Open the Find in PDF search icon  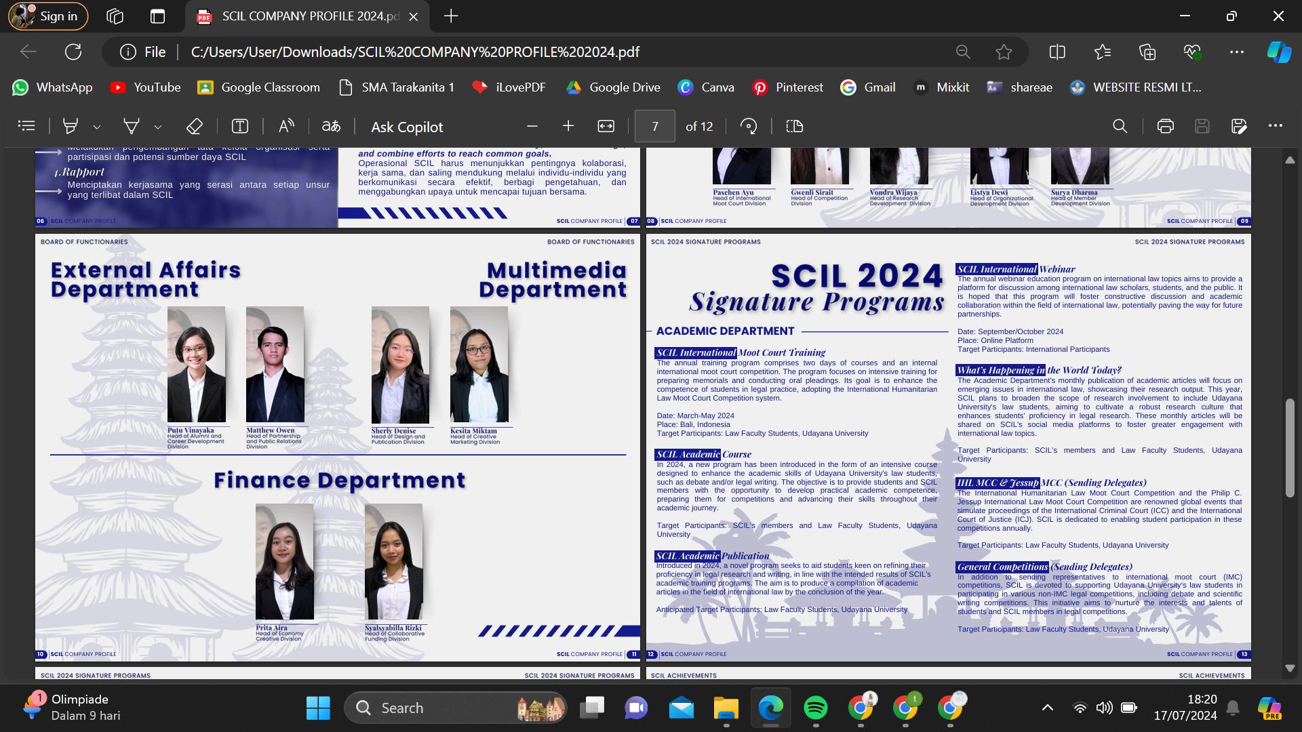click(1120, 126)
